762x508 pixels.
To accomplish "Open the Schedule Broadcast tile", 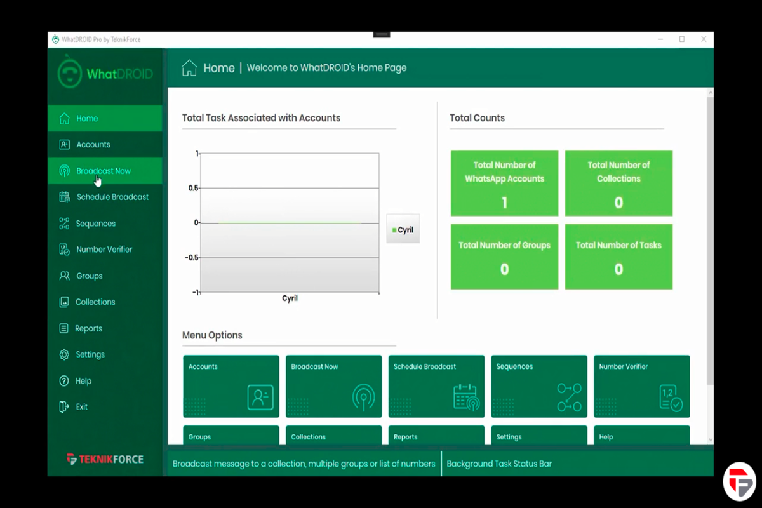I will pos(436,386).
